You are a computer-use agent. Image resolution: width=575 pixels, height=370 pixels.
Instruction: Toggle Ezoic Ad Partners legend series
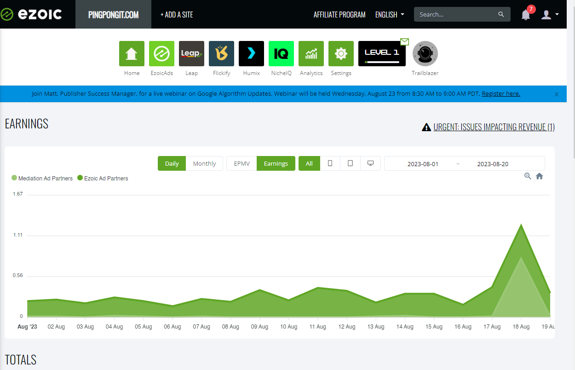[103, 178]
